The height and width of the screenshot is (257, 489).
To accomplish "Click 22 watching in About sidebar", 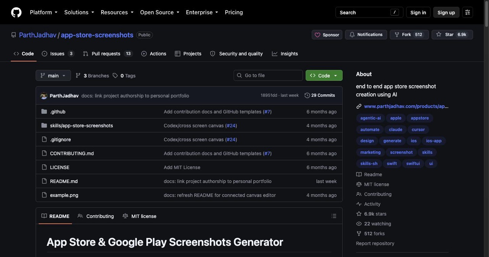I will click(374, 224).
